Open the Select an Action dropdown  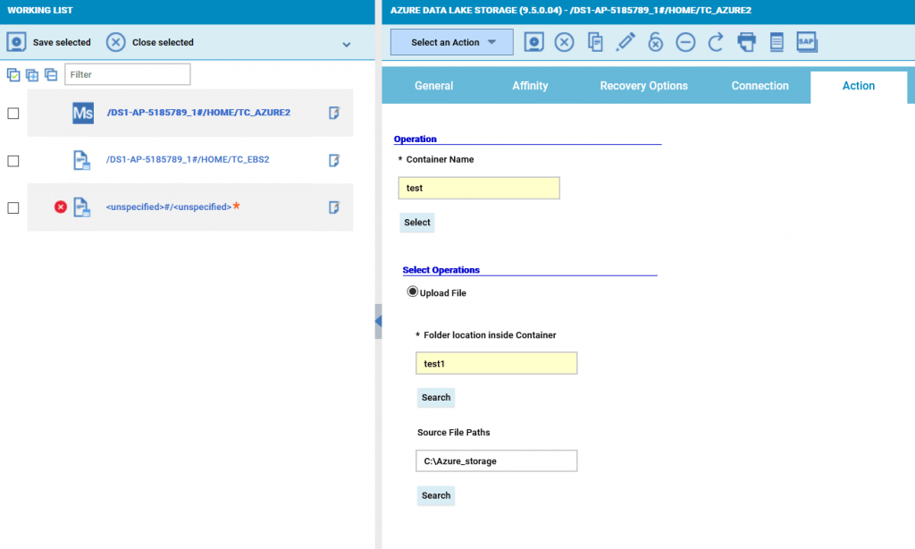[451, 42]
